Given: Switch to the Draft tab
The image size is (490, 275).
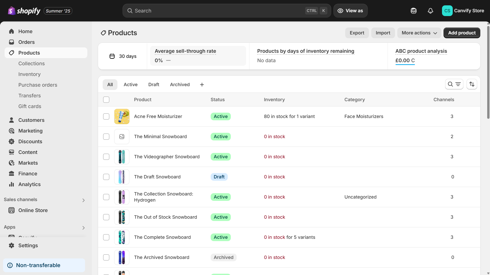Looking at the screenshot, I should [x=153, y=85].
